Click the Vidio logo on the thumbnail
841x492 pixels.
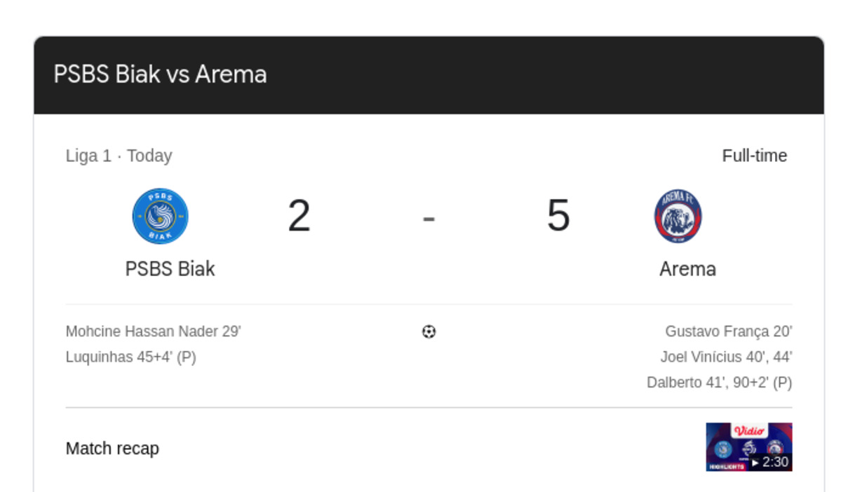[748, 430]
